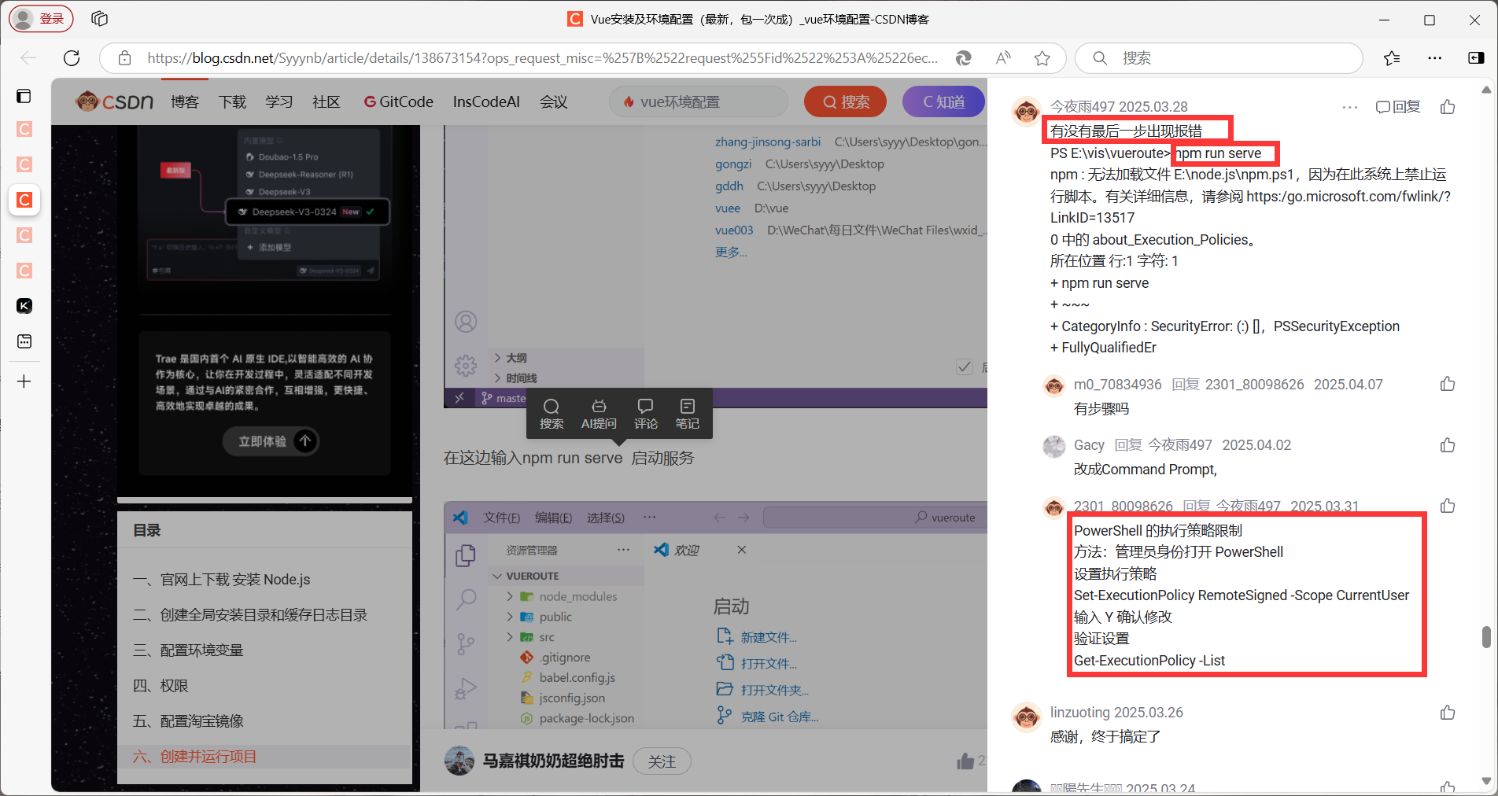This screenshot has height=796, width=1498.
Task: Open browser settings and more menu
Action: coord(1435,58)
